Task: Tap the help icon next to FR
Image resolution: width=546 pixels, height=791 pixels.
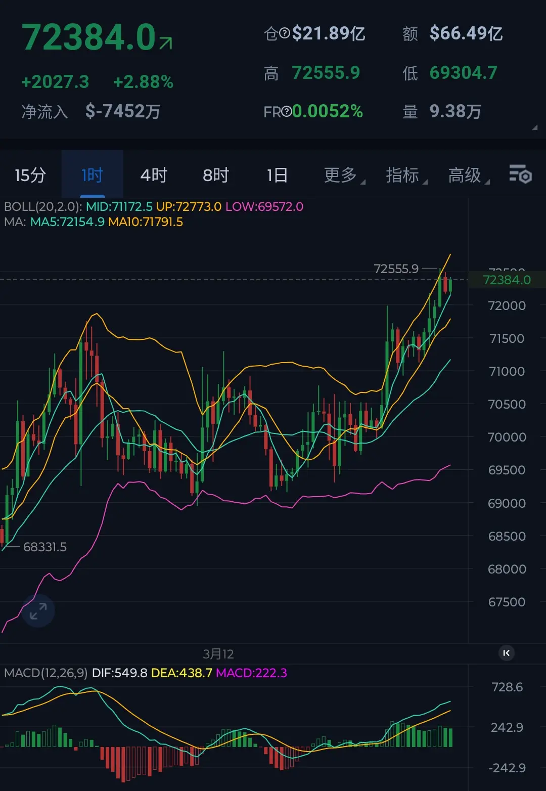Action: point(287,111)
